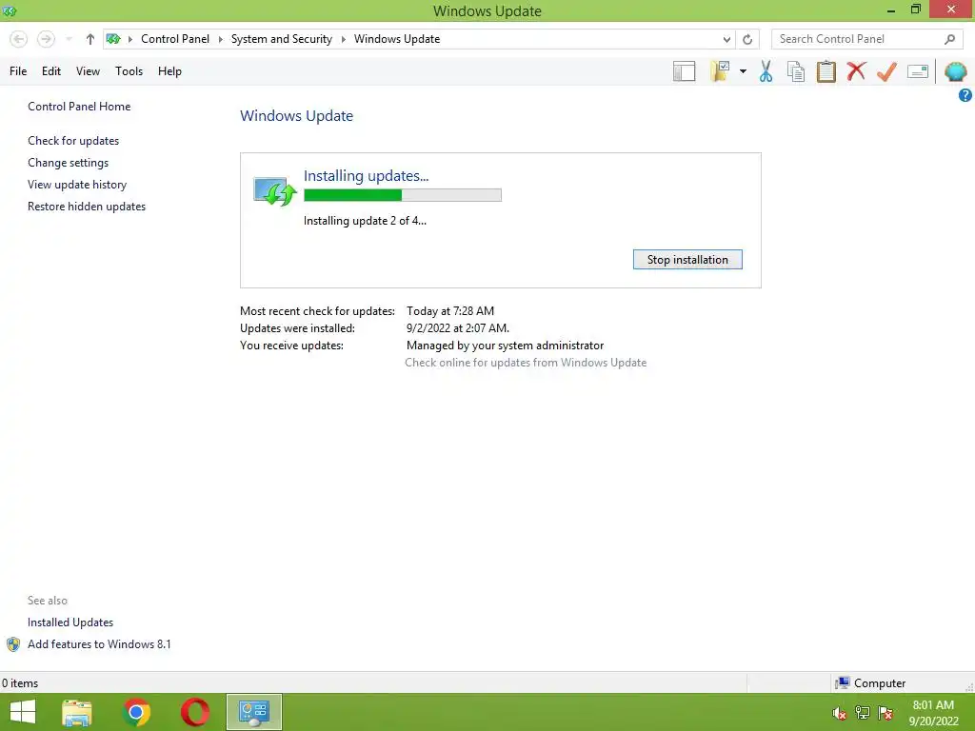Select System and Security breadcrumb

coord(282,38)
